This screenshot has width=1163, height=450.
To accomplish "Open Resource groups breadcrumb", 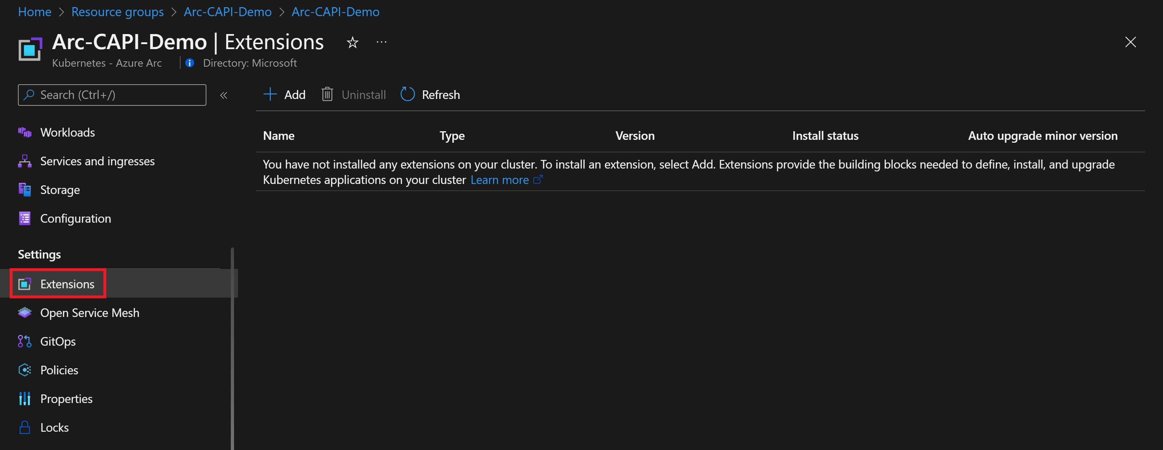I will click(x=117, y=12).
